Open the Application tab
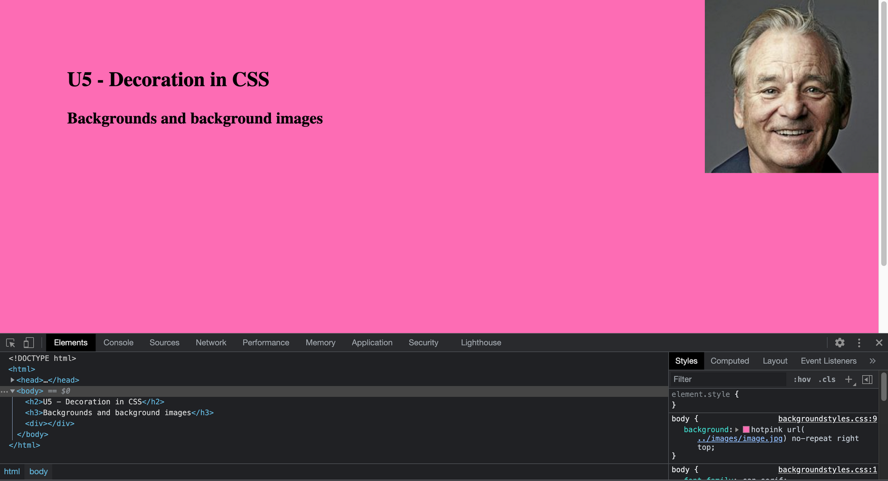Viewport: 888px width, 481px height. (x=372, y=343)
